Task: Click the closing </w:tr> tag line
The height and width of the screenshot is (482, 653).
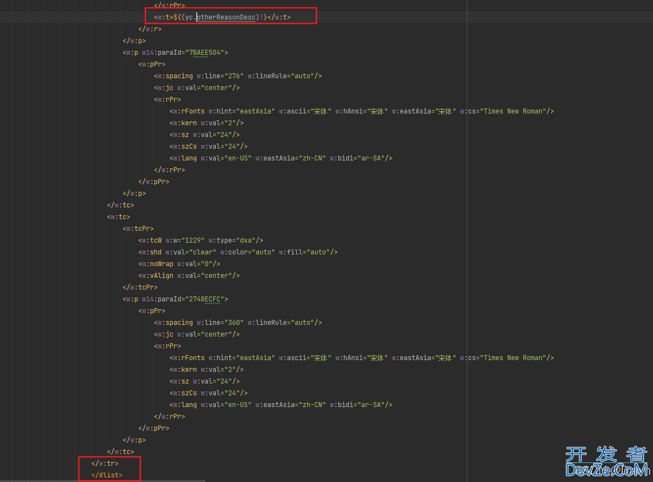Action: [x=105, y=463]
